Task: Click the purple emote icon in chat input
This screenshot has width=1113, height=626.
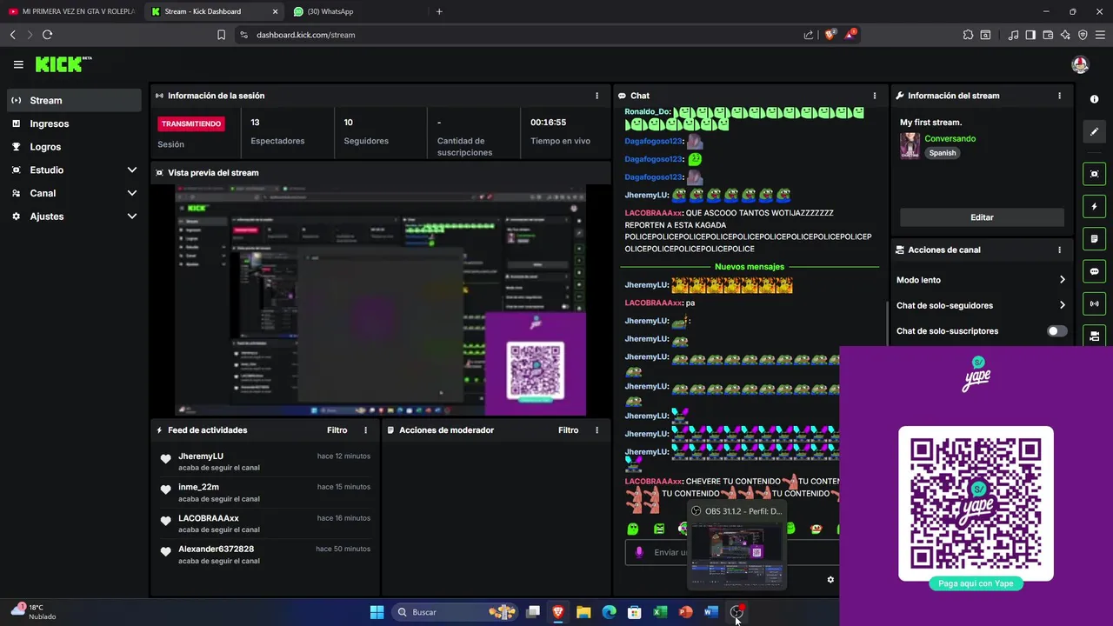Action: point(639,552)
